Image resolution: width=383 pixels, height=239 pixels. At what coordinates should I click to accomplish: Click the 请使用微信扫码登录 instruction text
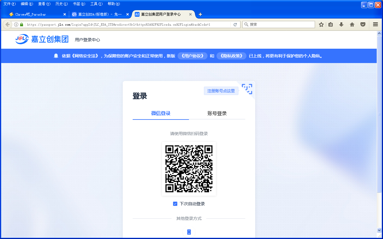[x=189, y=134]
